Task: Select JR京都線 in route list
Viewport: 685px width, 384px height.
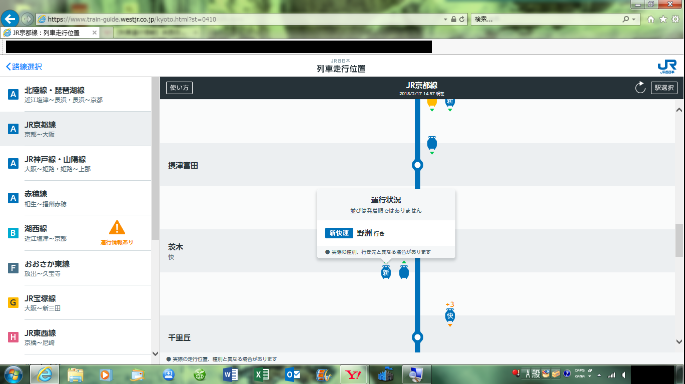Action: click(76, 129)
